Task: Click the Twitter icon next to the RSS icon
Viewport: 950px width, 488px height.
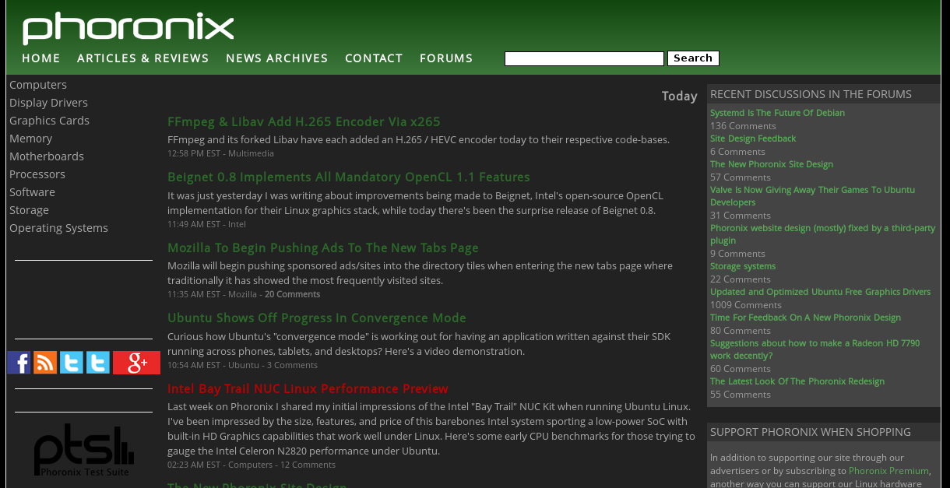Action: coord(72,363)
